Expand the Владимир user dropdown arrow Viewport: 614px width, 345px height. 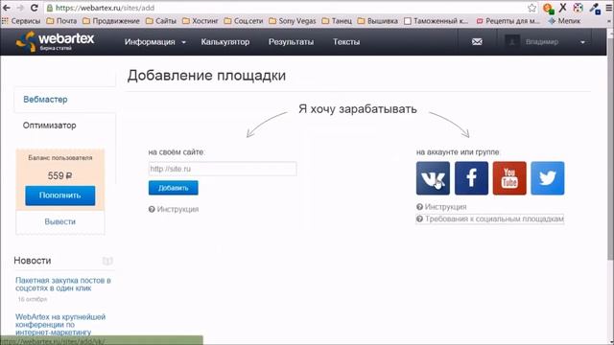[x=582, y=42]
